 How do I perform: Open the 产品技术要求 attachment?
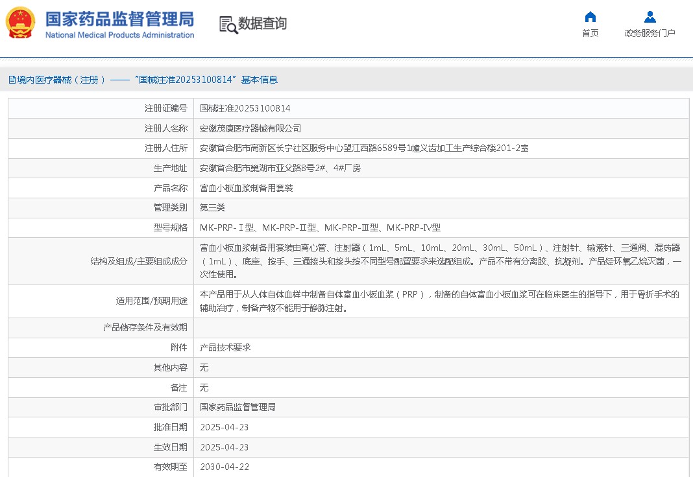click(x=225, y=347)
